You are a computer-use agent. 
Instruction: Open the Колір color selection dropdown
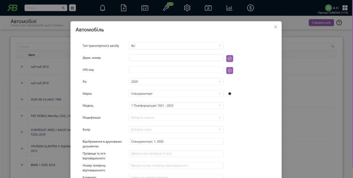176,130
